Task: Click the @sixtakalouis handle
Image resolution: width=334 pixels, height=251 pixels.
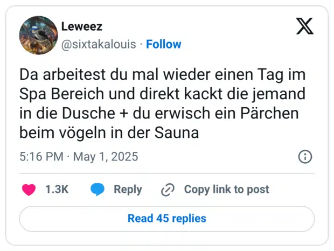Action: 99,44
